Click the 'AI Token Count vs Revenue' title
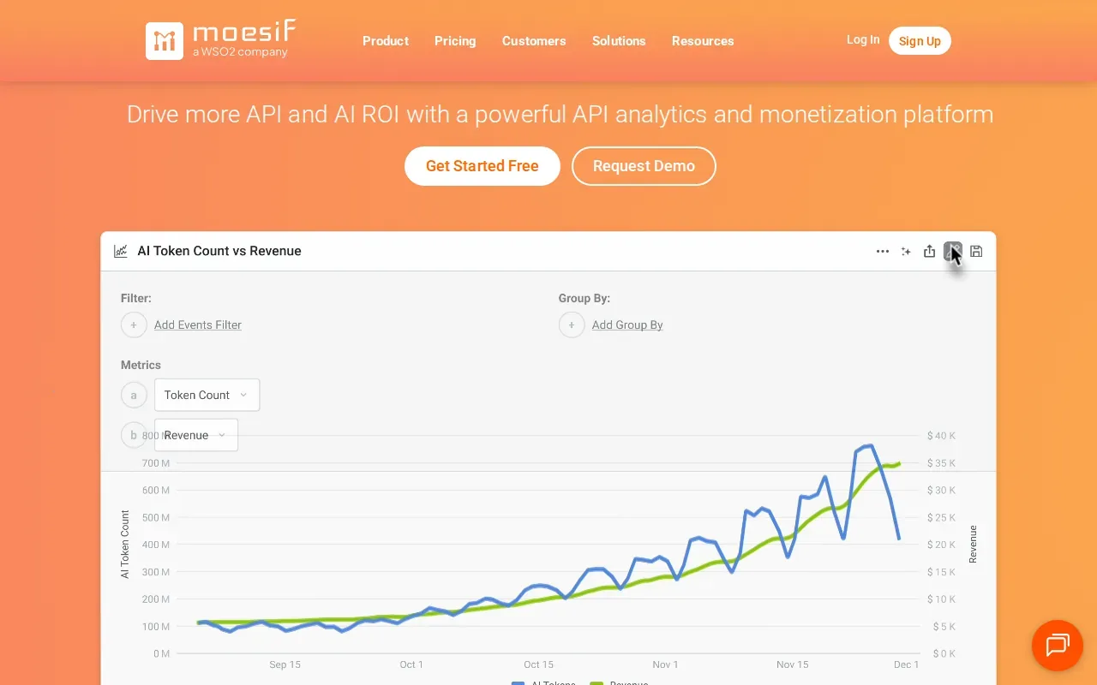Viewport: 1097px width, 685px height. (219, 251)
